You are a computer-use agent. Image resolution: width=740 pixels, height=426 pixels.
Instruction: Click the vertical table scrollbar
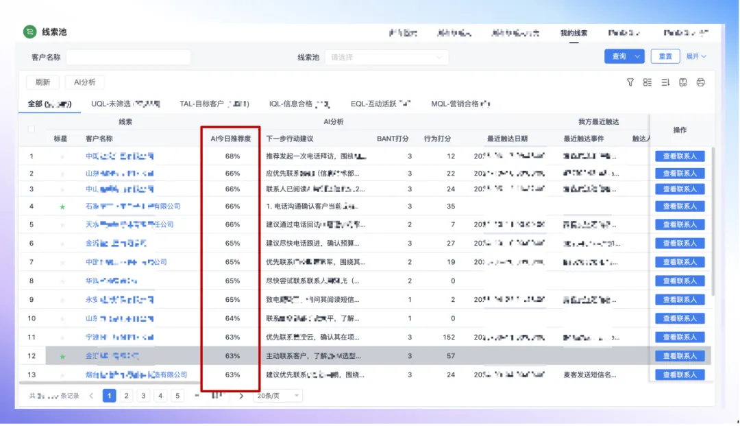(713, 222)
